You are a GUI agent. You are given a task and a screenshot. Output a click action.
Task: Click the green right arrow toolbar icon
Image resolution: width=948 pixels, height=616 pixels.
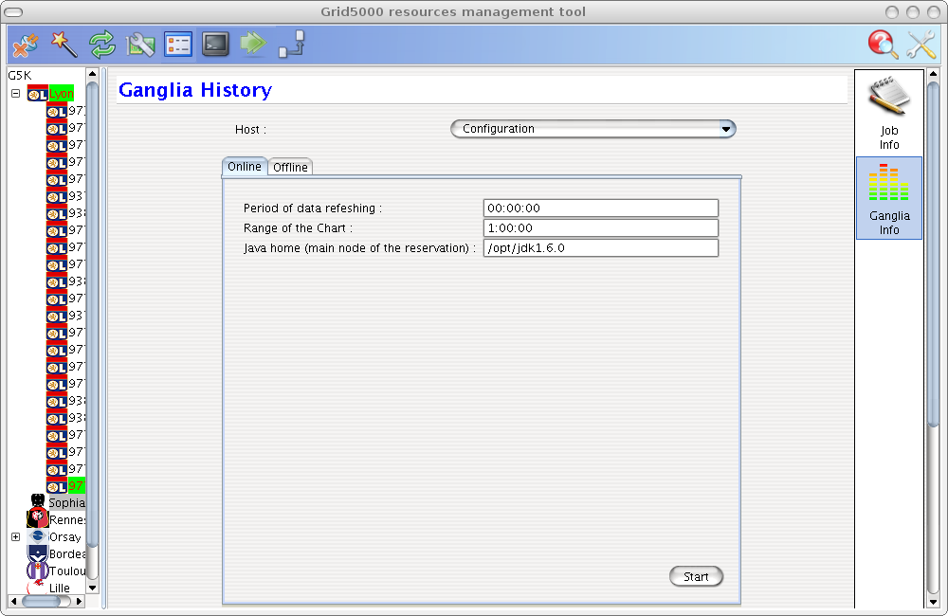coord(253,44)
